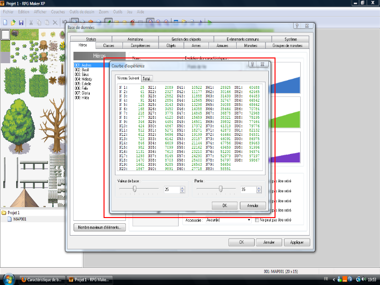The height and width of the screenshot is (285, 380).
Task: Click the undo arrow toolbar icon
Action: tap(64, 22)
